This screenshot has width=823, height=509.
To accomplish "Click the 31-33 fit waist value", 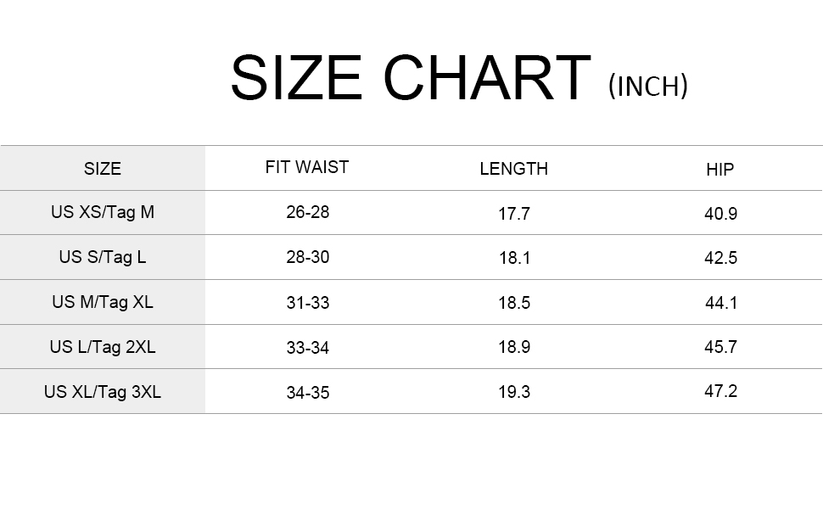I will tap(308, 303).
